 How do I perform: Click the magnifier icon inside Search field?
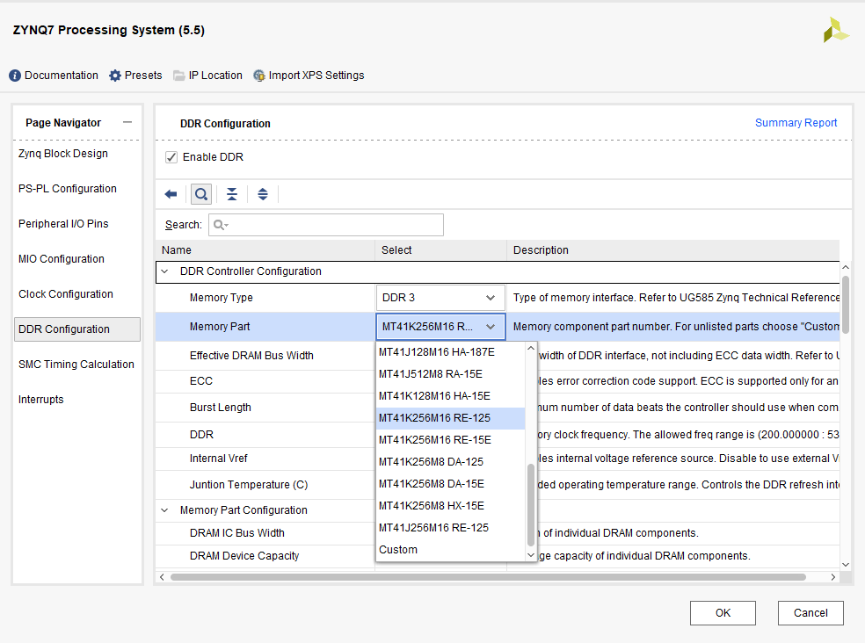click(220, 225)
